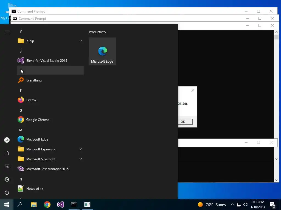Click the G letter header
Screen dimensions: 281x210
pyautogui.click(x=21, y=110)
